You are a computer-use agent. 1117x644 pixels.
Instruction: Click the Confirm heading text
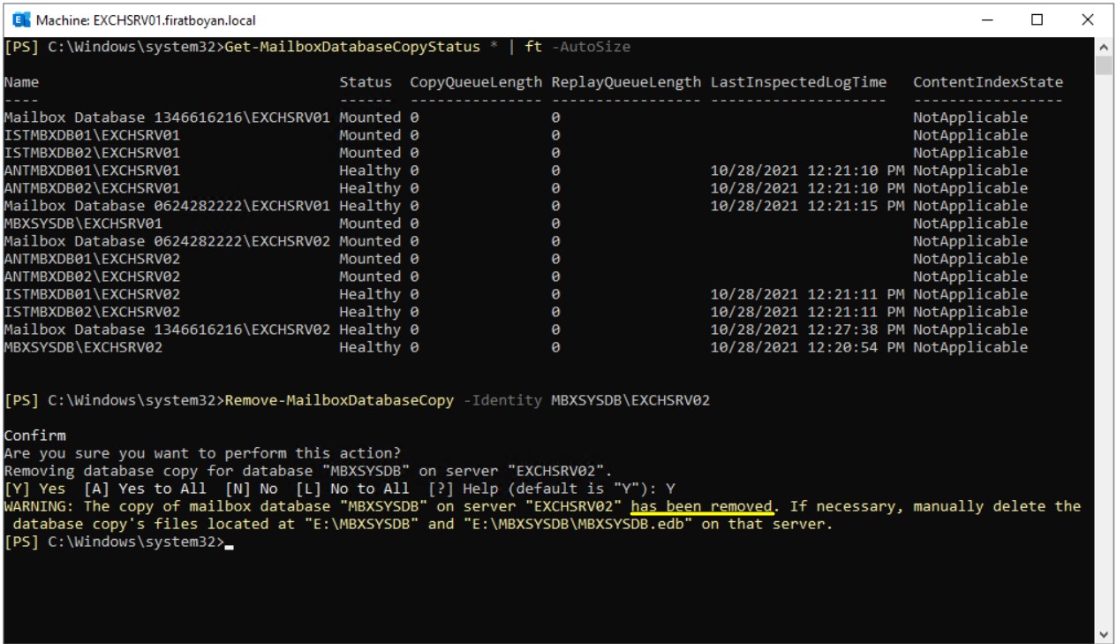point(34,436)
